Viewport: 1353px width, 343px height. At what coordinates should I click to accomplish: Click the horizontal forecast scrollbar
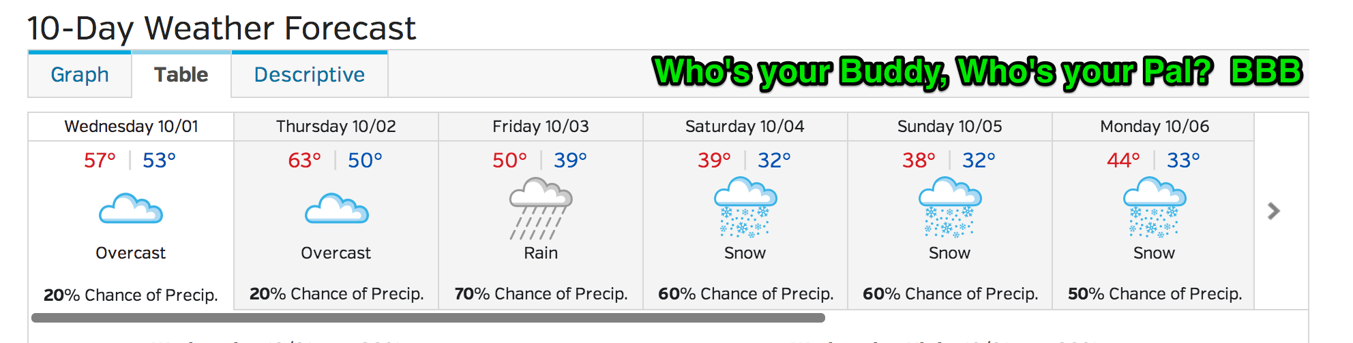[x=428, y=318]
